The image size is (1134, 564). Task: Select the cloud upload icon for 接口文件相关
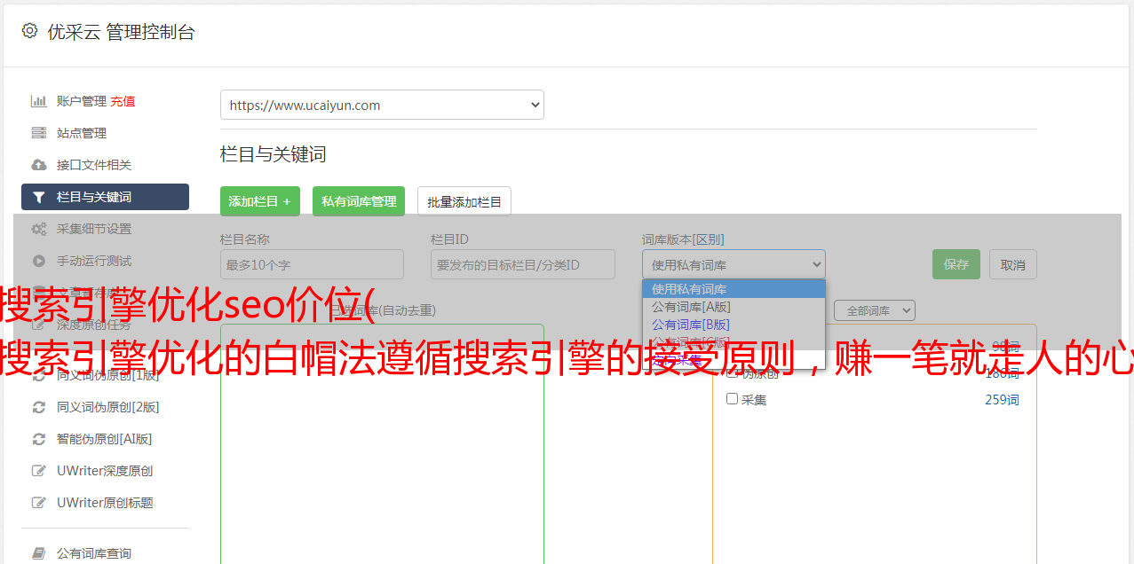tap(39, 165)
